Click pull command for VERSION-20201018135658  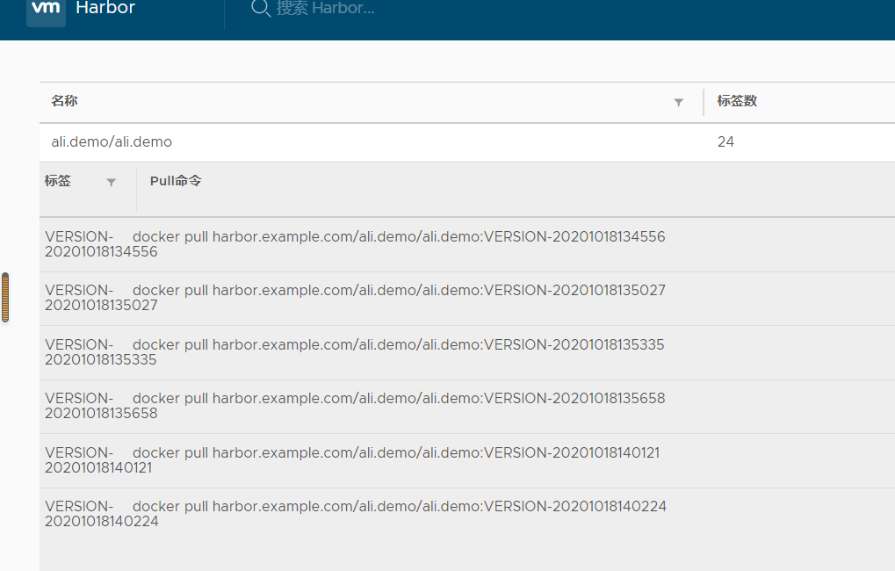point(398,398)
